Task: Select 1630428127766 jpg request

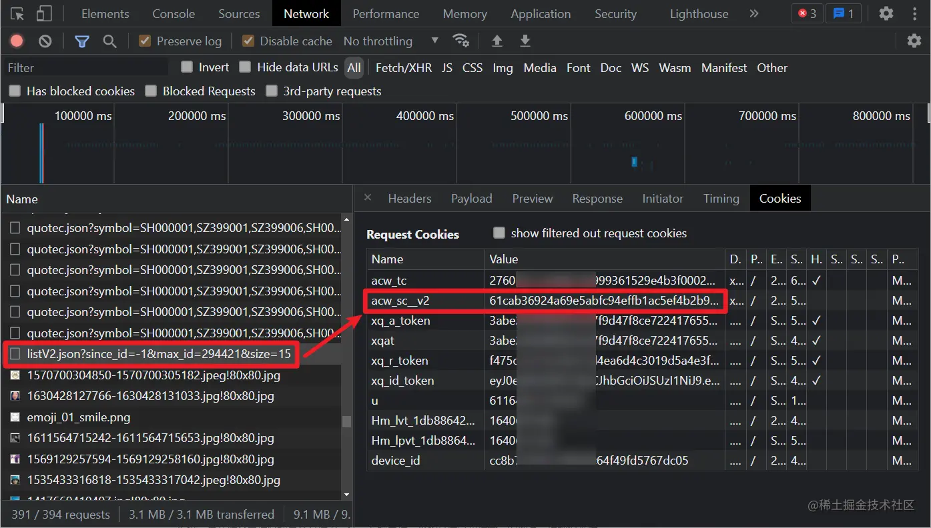Action: point(172,396)
